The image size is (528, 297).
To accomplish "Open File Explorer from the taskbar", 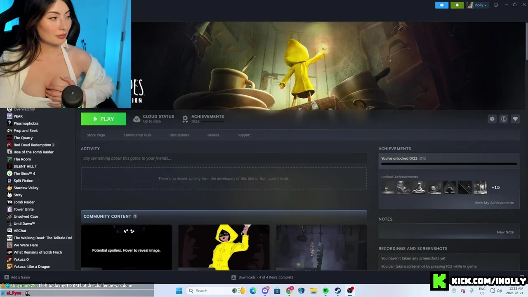I will (x=313, y=291).
